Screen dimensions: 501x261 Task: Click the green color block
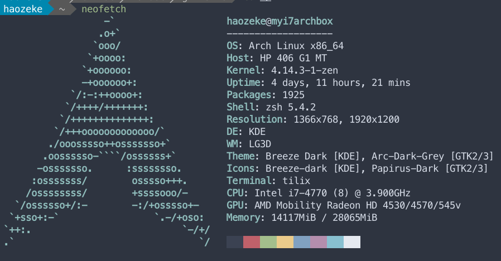pyautogui.click(x=268, y=242)
